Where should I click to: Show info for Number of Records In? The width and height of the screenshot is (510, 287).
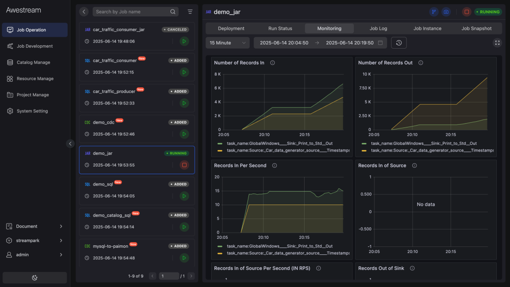coord(272,63)
